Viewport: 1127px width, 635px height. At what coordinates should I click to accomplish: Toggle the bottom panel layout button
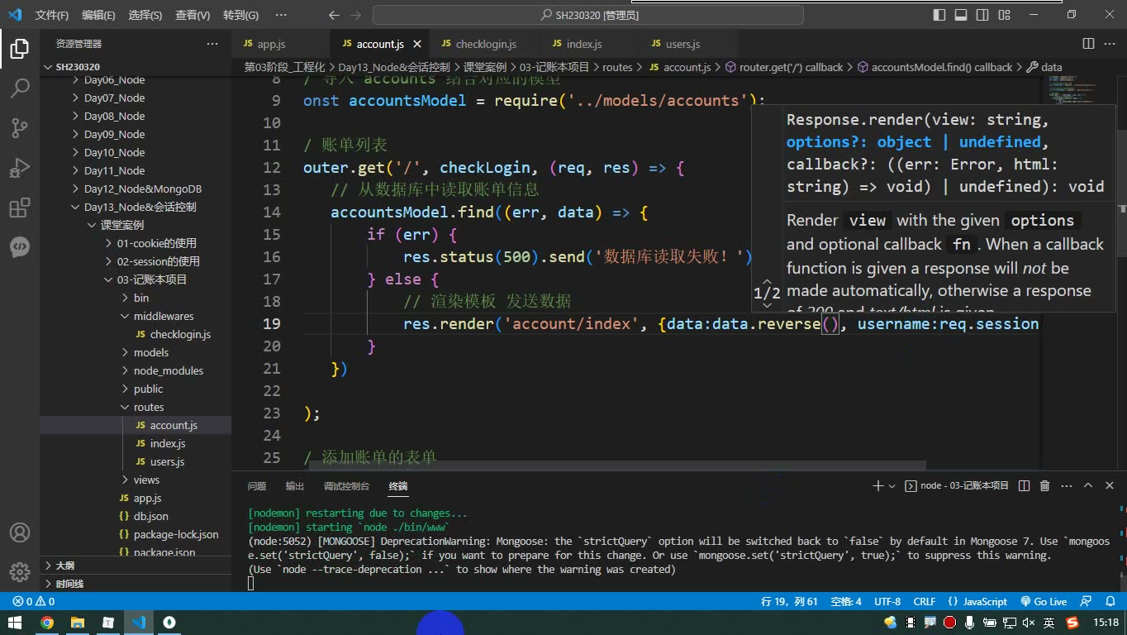pyautogui.click(x=961, y=15)
